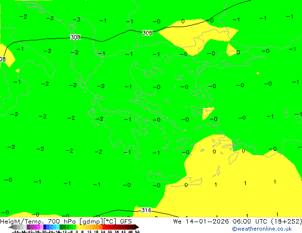Viewport: 302px width, 233px height.
Task: Click the legend value 24 label
Action: [x=103, y=232]
